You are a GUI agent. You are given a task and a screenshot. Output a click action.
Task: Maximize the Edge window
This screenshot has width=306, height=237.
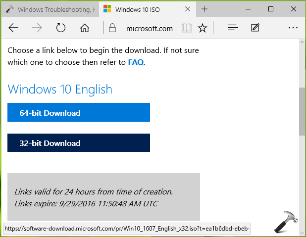pos(271,9)
